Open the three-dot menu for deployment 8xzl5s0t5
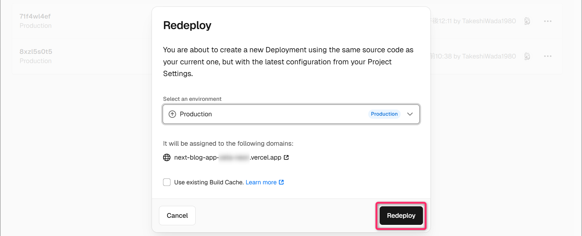 [x=548, y=56]
